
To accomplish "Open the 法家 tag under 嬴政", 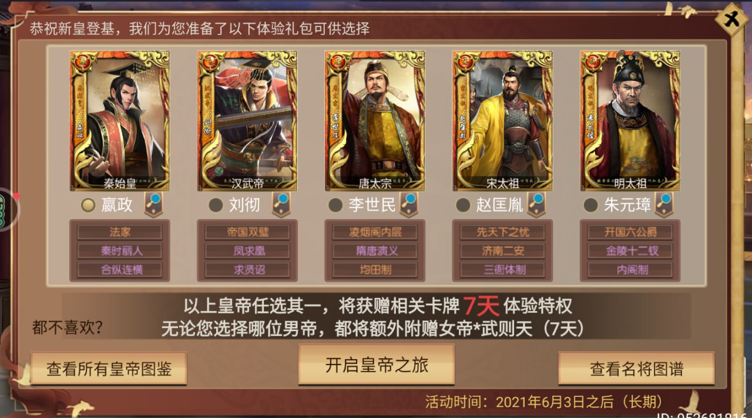I will (120, 232).
